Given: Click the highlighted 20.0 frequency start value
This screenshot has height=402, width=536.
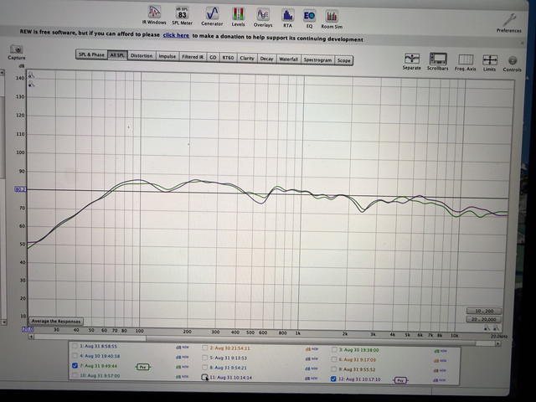Looking at the screenshot, I should [x=28, y=329].
